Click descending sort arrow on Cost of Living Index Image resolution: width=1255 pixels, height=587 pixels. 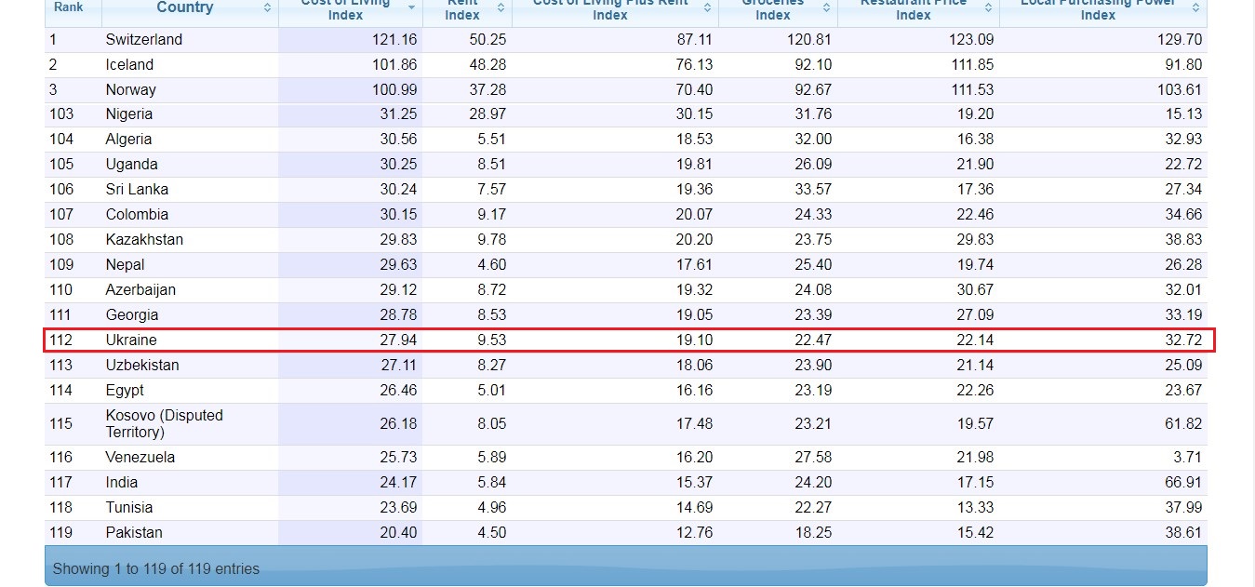(412, 7)
